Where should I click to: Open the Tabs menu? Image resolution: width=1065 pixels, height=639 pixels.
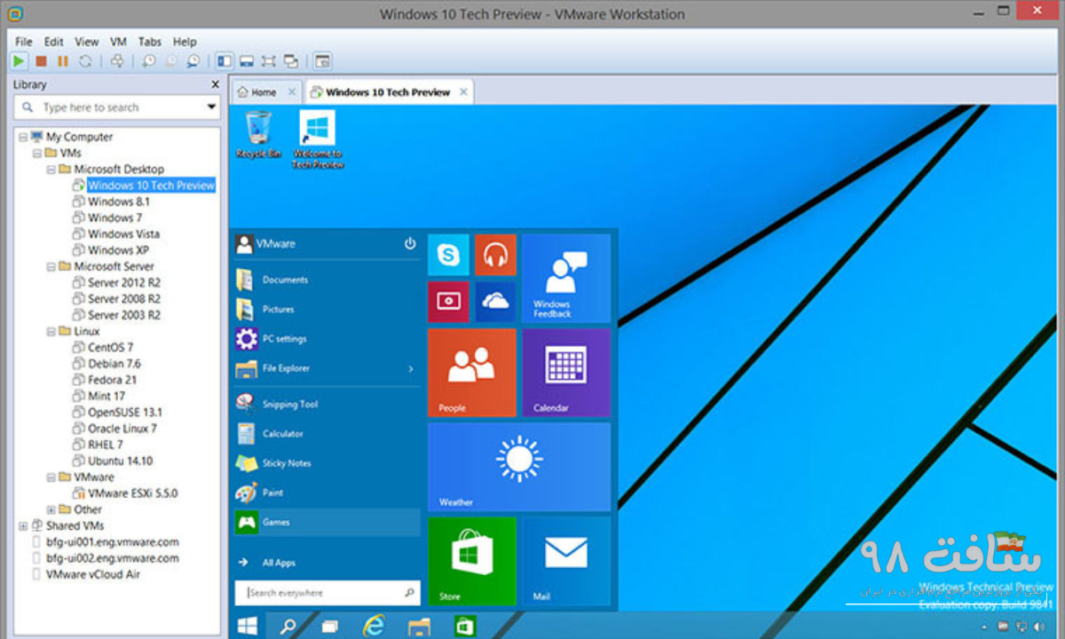pos(150,42)
